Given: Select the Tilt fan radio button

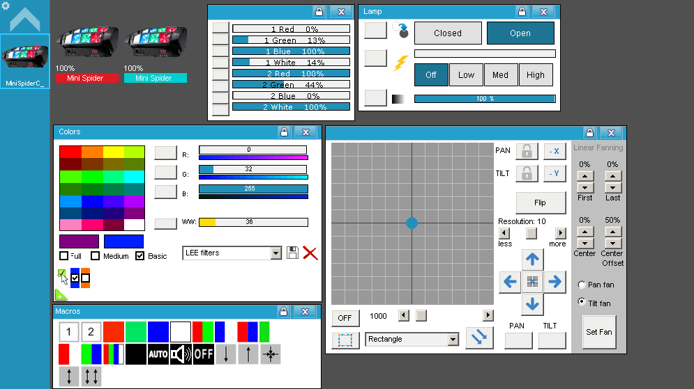Looking at the screenshot, I should (x=582, y=302).
